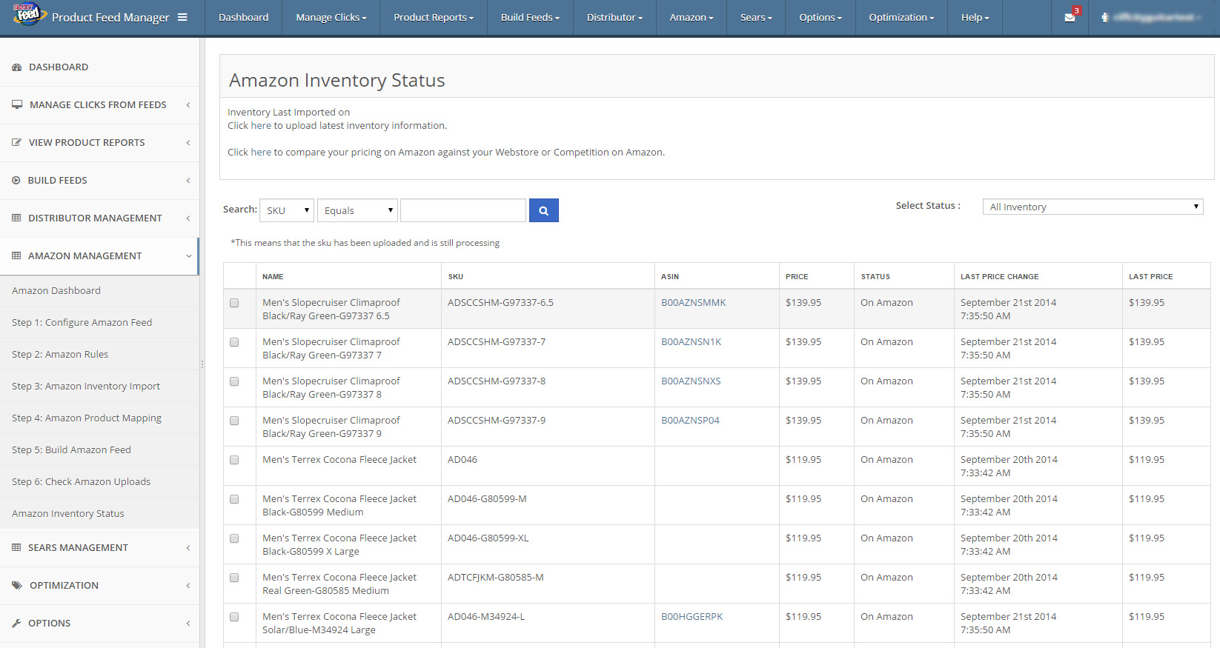Check the box for SKU AD046 row
Image resolution: width=1220 pixels, height=648 pixels.
234,460
